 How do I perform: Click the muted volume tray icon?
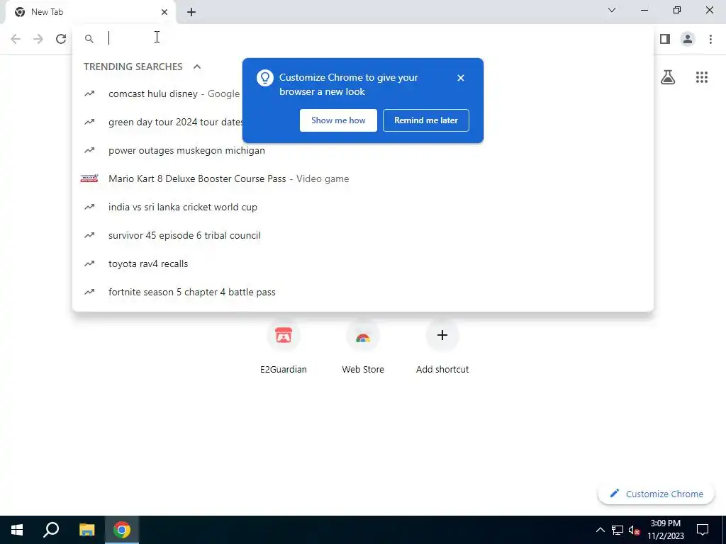pos(635,530)
